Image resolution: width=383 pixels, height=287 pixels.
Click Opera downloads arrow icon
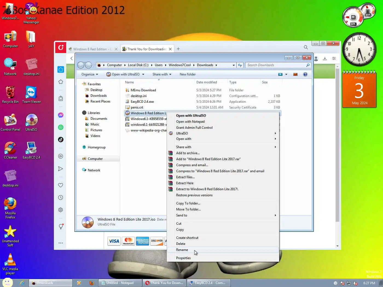(x=325, y=58)
